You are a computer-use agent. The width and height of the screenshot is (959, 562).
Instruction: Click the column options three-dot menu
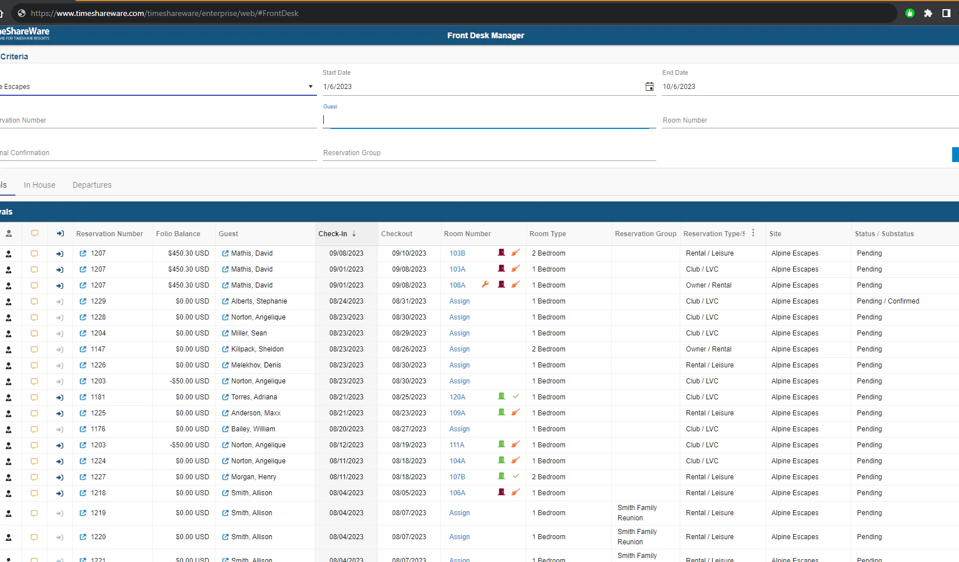(753, 233)
